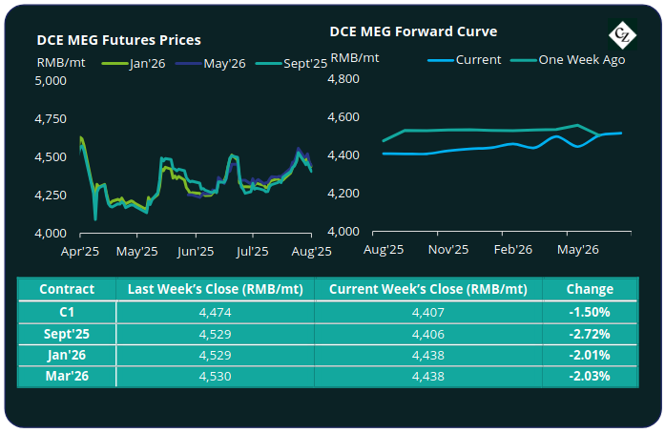The height and width of the screenshot is (433, 665).
Task: Click the Apr'25 label on futures axis
Action: pyautogui.click(x=80, y=252)
